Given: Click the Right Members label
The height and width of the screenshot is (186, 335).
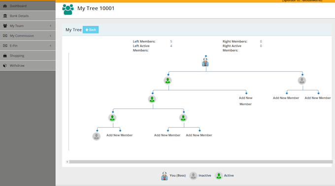Looking at the screenshot, I should pos(235,42).
